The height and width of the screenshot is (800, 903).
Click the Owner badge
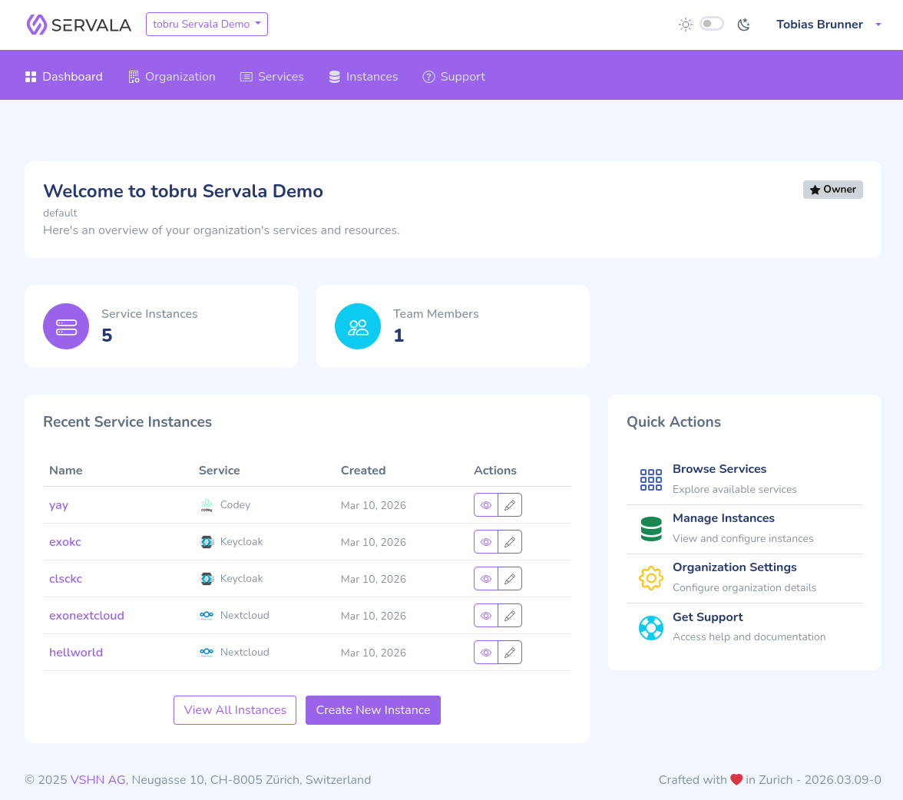coord(832,190)
